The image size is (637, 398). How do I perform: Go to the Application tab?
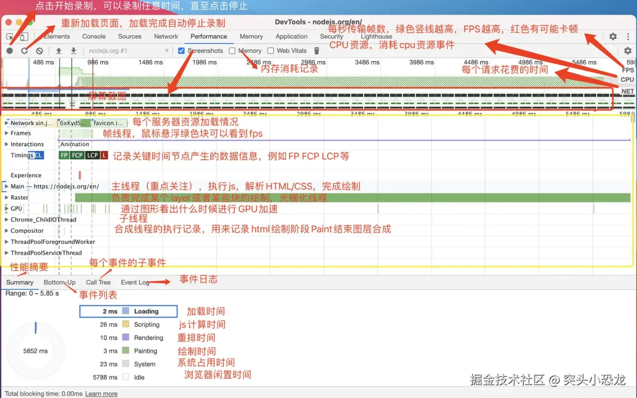tap(291, 37)
